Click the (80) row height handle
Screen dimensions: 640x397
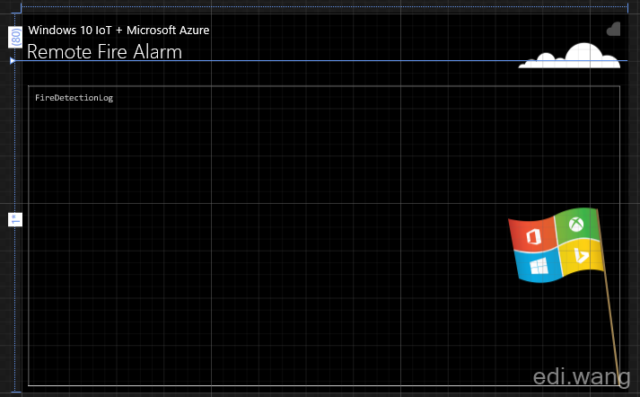pos(15,37)
